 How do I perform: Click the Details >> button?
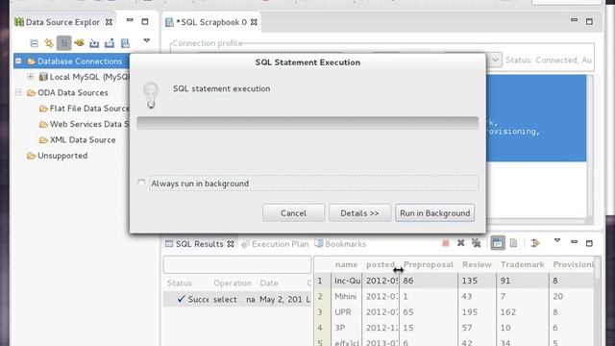click(x=359, y=213)
